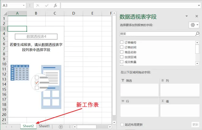The height and width of the screenshot is (130, 202).
Task: Check the 商品名称 field
Action: pos(122,52)
